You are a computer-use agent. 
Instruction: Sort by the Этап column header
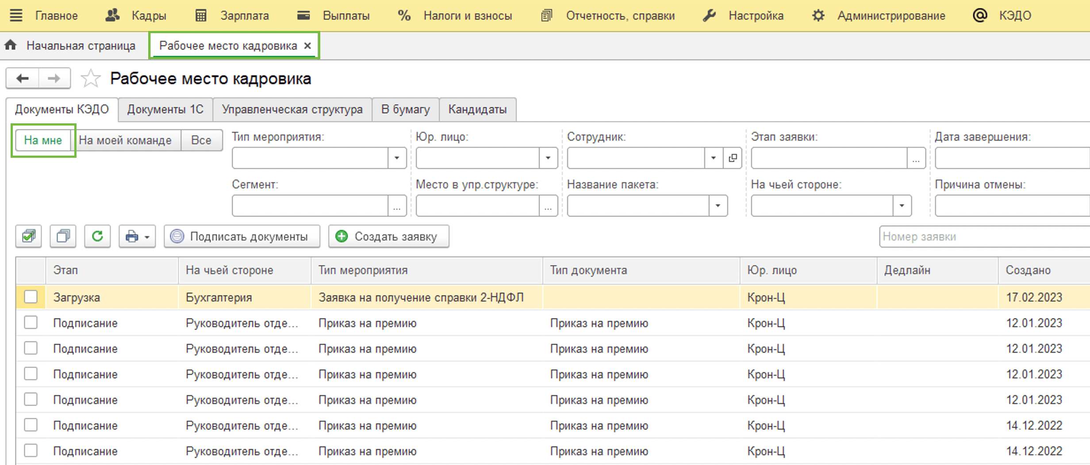pyautogui.click(x=112, y=270)
